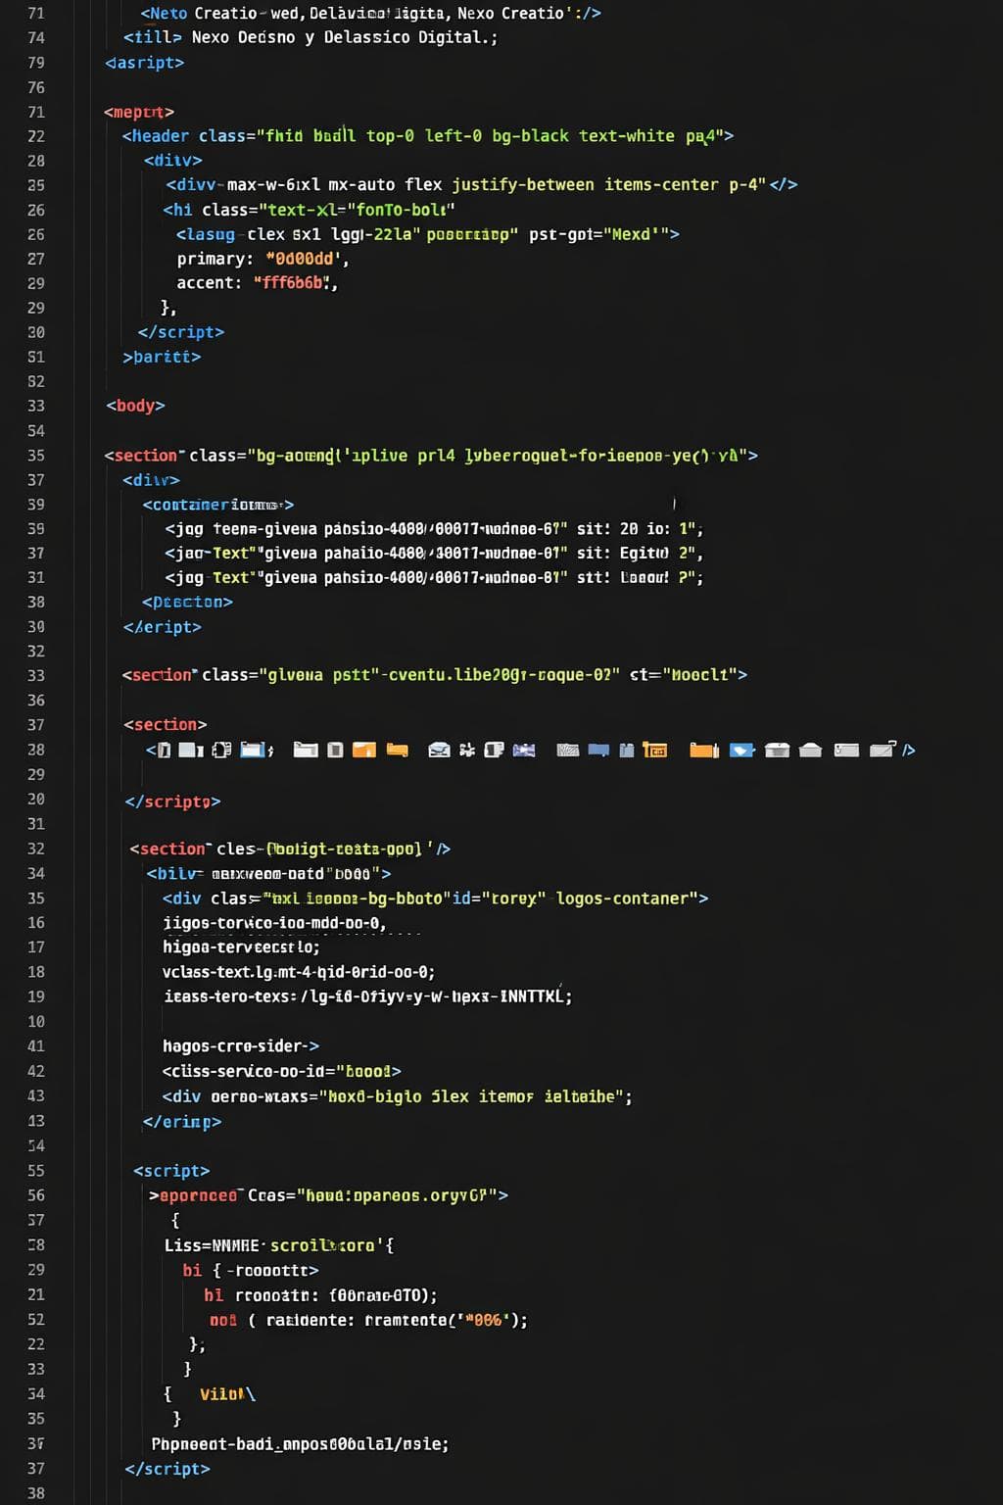
Task: Click the grey textured square icon in the icon row
Action: [568, 750]
